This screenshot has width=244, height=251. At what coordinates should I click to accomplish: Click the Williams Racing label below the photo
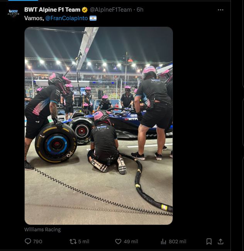coord(42,229)
